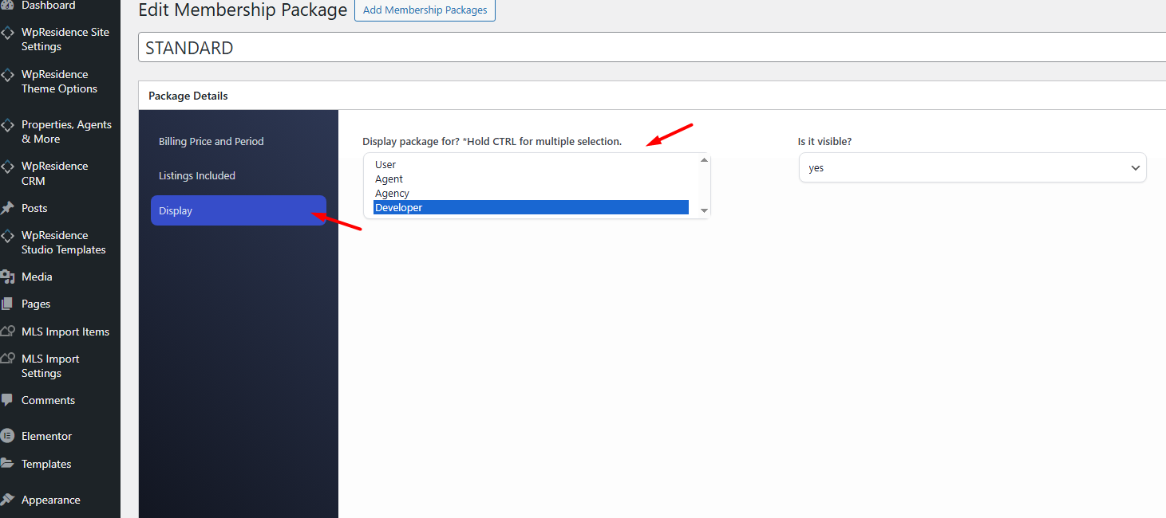
Task: Open WpResidence Theme Options menu
Action: pos(59,81)
